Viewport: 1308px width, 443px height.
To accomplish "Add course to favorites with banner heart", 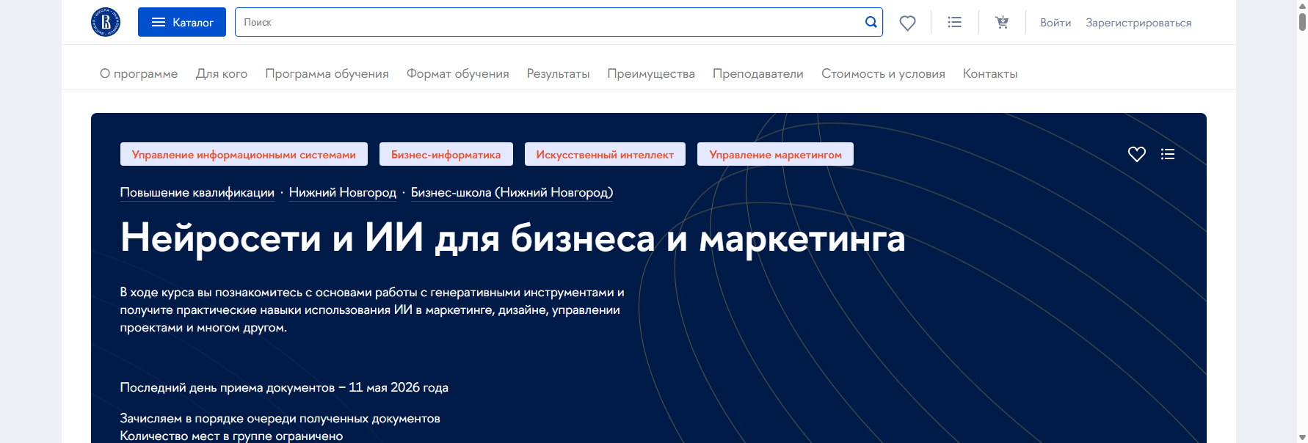I will pyautogui.click(x=1136, y=154).
